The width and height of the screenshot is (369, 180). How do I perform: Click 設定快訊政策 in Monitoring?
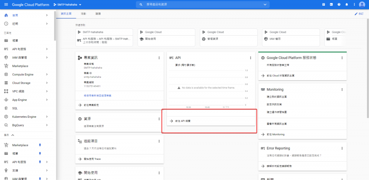(274, 104)
